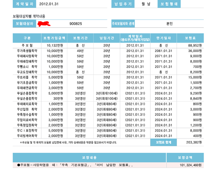Click the 무CI보장특약 row name

(x=27, y=131)
